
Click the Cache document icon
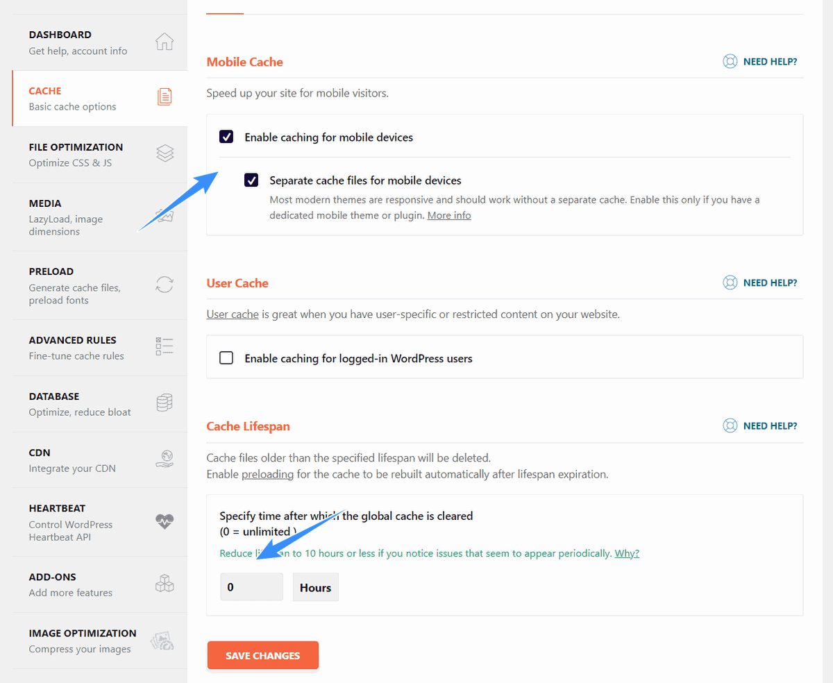(165, 97)
